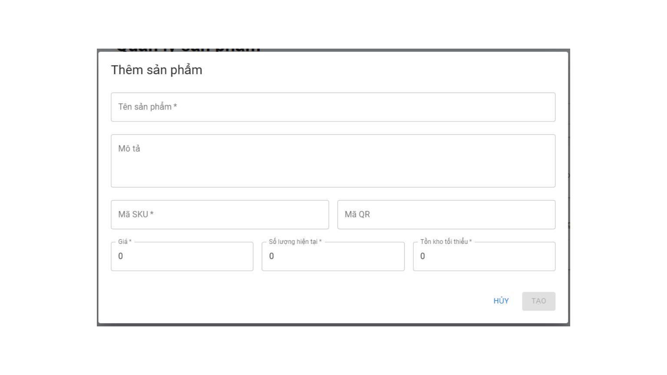Click the Tên sản phẩm input field
This screenshot has height=375, width=667.
(x=333, y=107)
